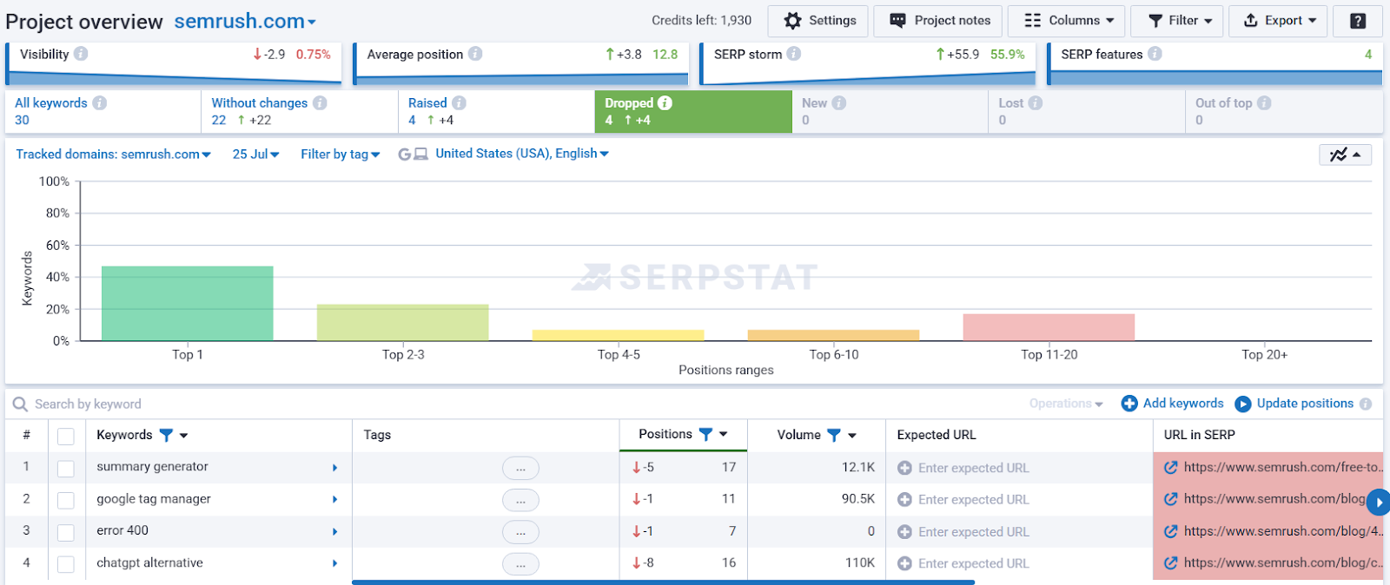Image resolution: width=1390 pixels, height=585 pixels.
Task: Click the help question mark icon
Action: [1358, 21]
